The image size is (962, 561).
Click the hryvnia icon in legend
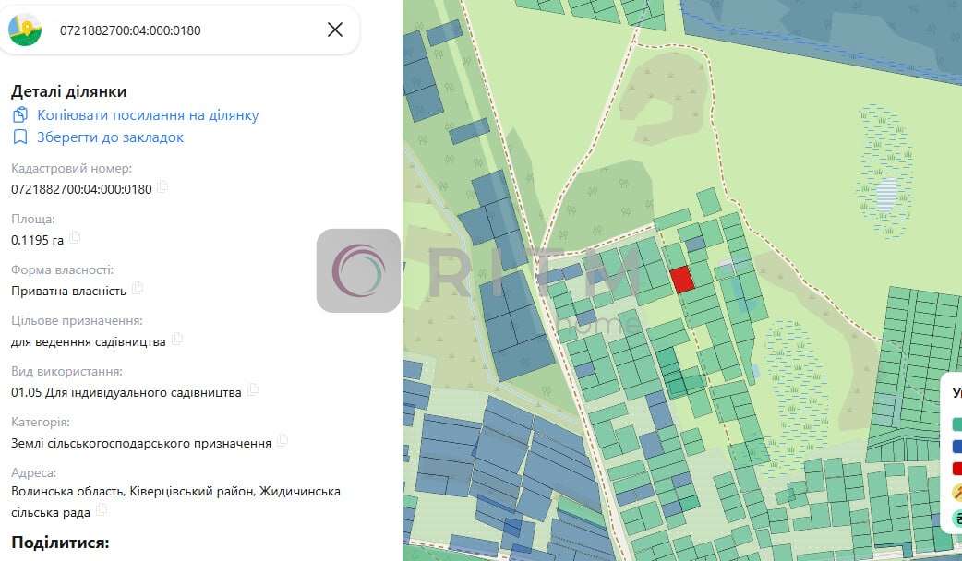coord(957,518)
